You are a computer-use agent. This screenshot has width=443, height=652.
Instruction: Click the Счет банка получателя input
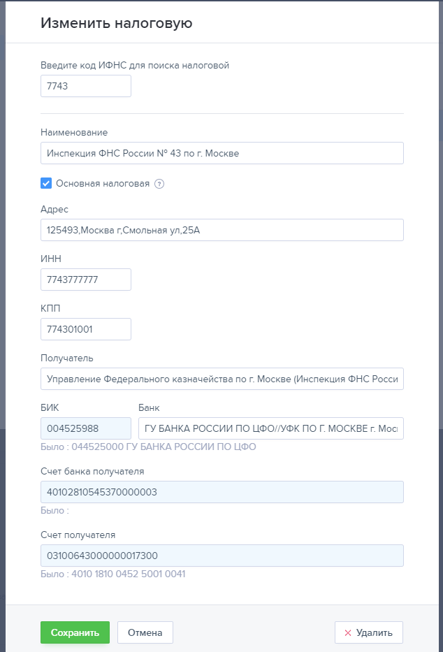(222, 492)
